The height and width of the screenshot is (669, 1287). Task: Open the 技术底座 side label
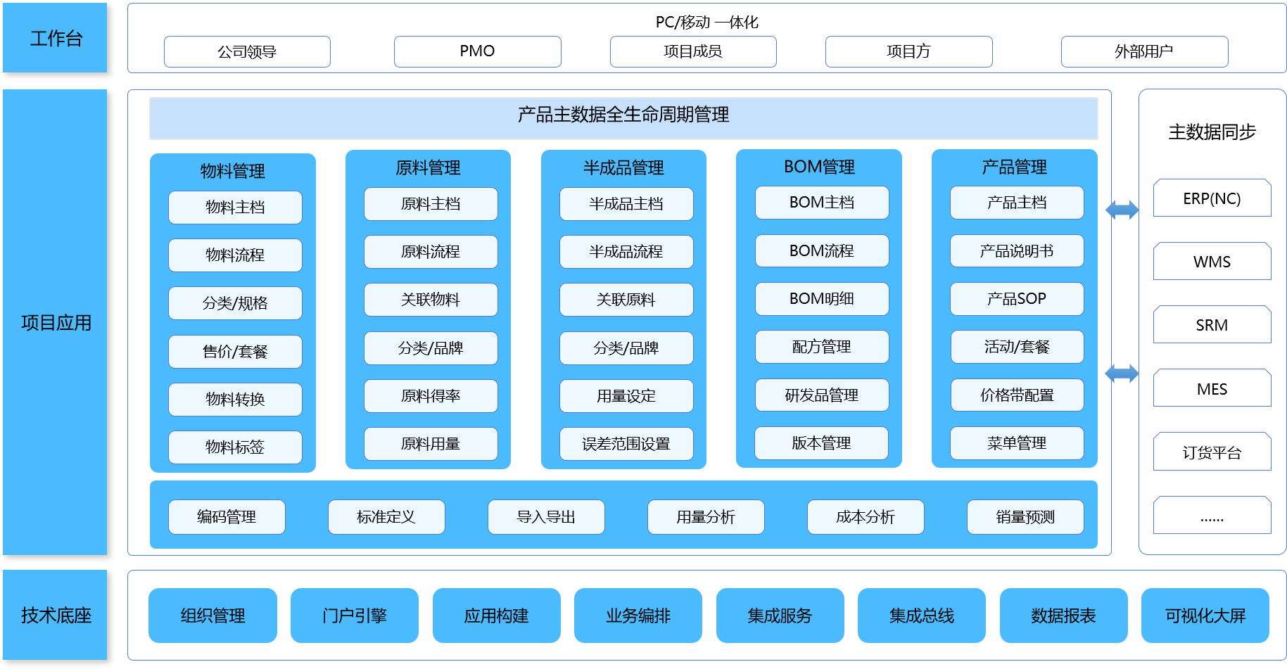(x=55, y=615)
